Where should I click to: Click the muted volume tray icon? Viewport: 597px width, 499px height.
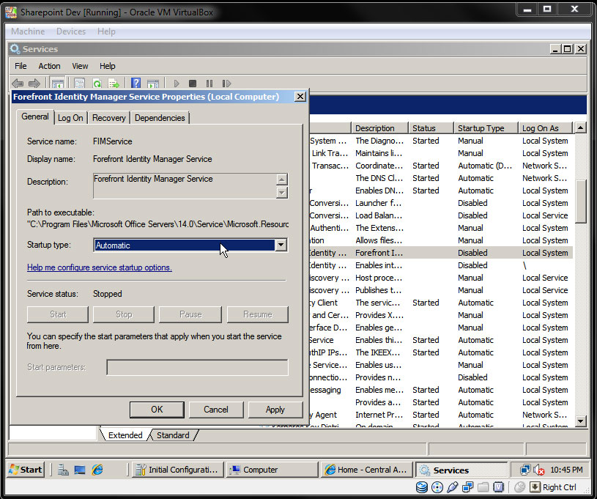(538, 470)
